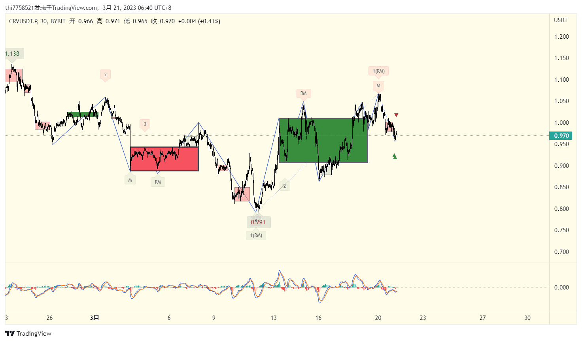Click the change value +0.004 (+0.41%)

click(199, 21)
